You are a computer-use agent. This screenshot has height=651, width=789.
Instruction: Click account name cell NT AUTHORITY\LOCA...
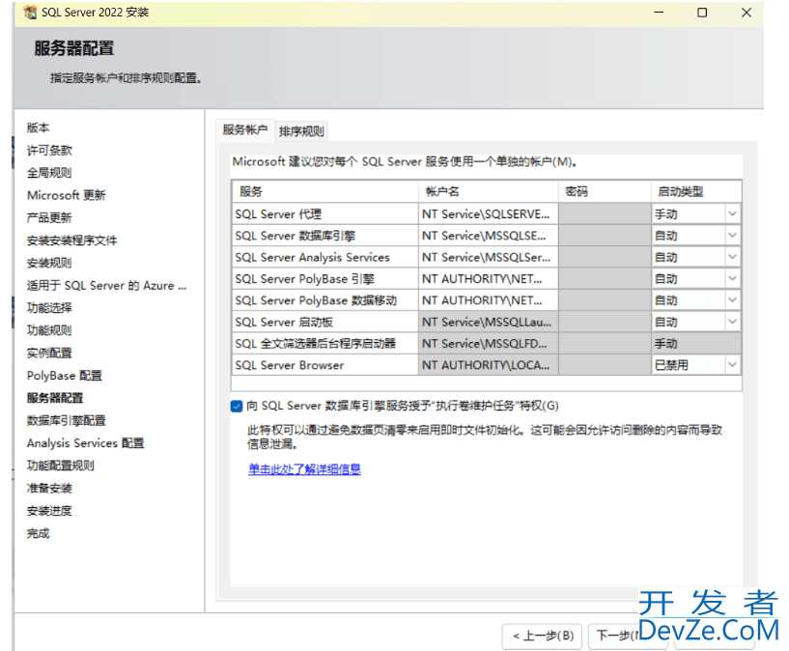coord(488,365)
